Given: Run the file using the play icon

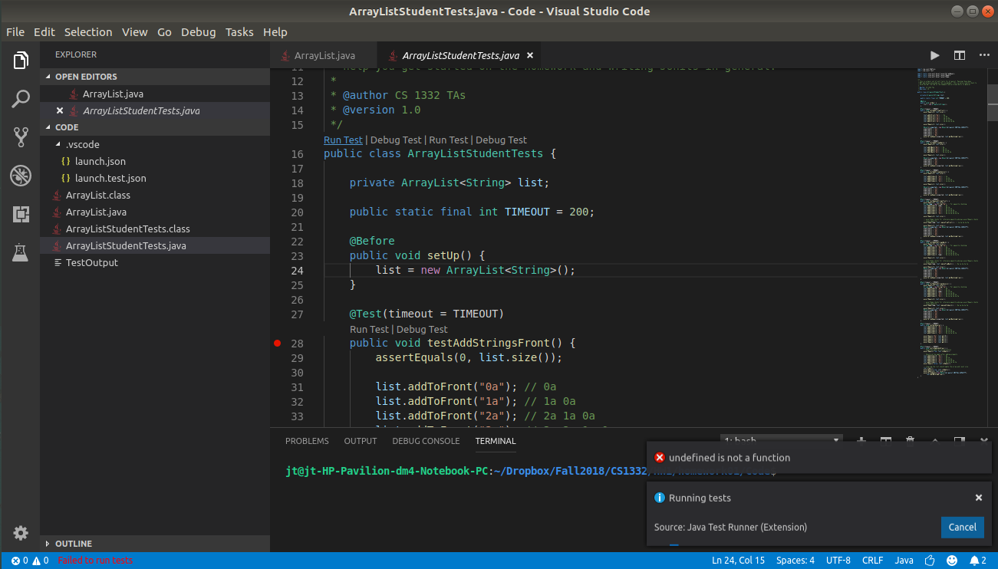Looking at the screenshot, I should [x=934, y=55].
